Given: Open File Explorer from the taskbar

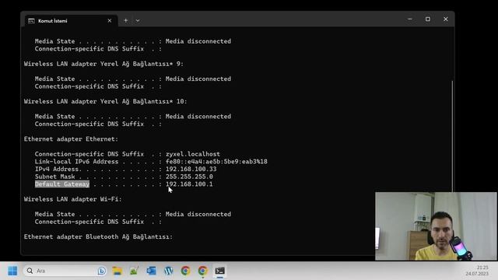Looking at the screenshot, I should tap(117, 271).
